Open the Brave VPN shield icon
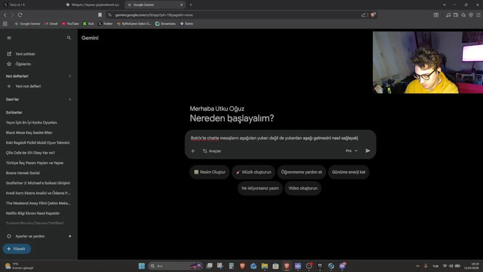 [x=471, y=15]
